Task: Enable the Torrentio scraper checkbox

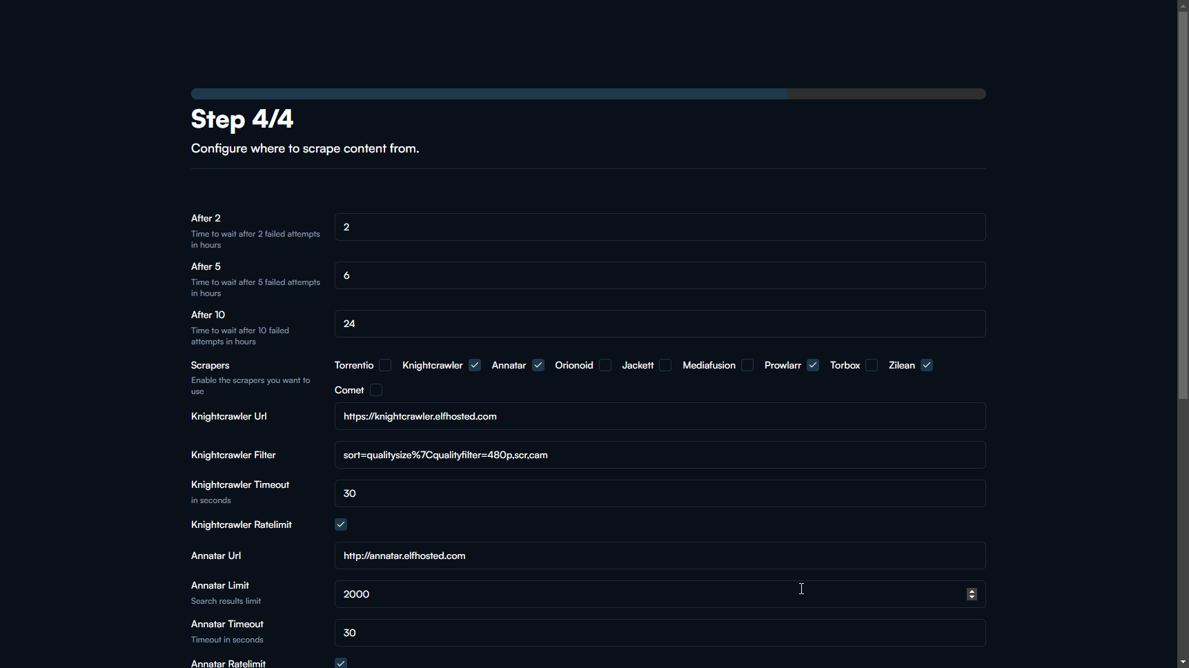Action: (x=385, y=365)
